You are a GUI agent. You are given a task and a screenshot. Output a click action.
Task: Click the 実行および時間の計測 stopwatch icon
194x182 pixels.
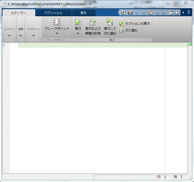93,22
